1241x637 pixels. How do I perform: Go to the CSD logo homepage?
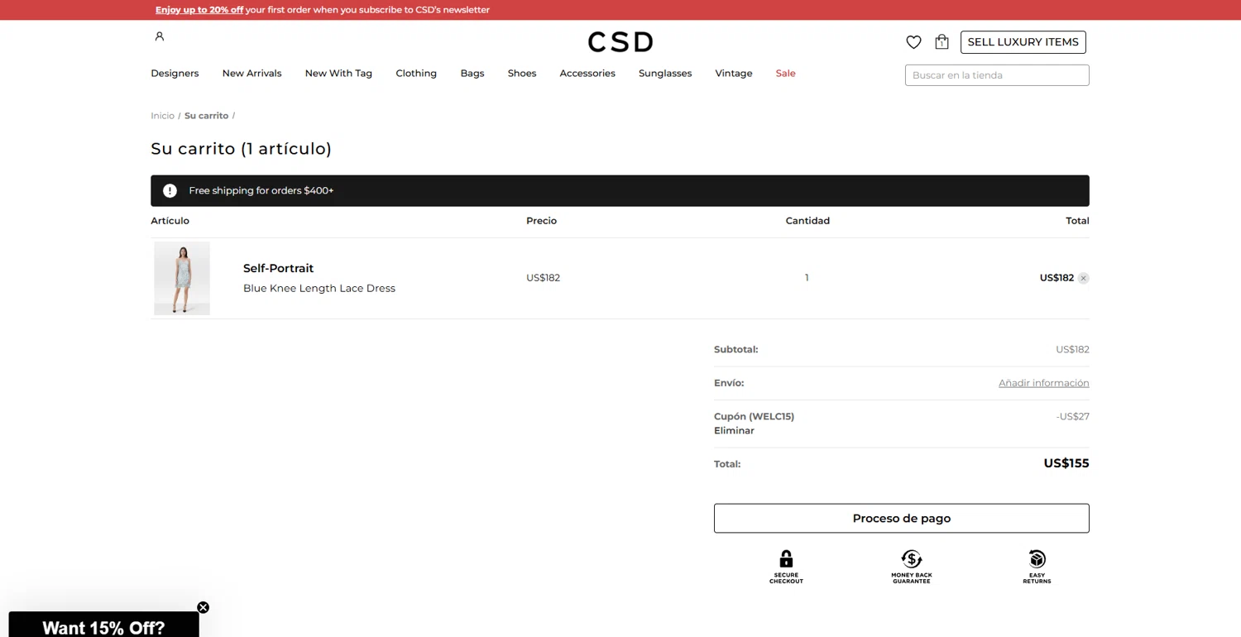tap(620, 42)
